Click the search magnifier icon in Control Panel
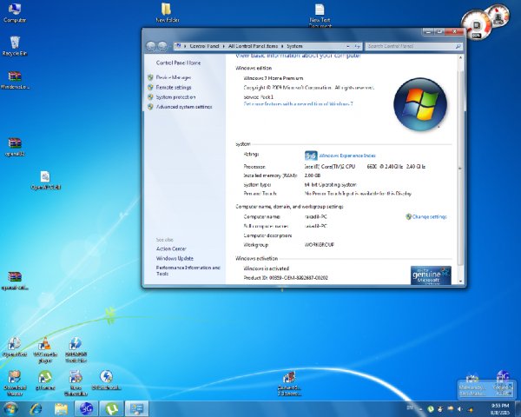The width and height of the screenshot is (521, 417). (x=458, y=46)
